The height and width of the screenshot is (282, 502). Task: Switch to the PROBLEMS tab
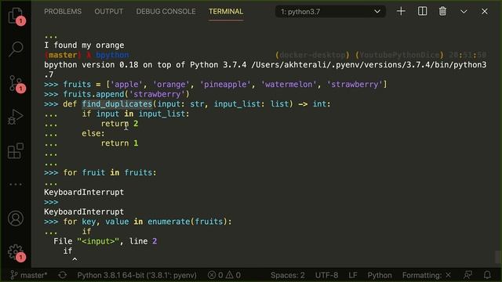(x=63, y=12)
